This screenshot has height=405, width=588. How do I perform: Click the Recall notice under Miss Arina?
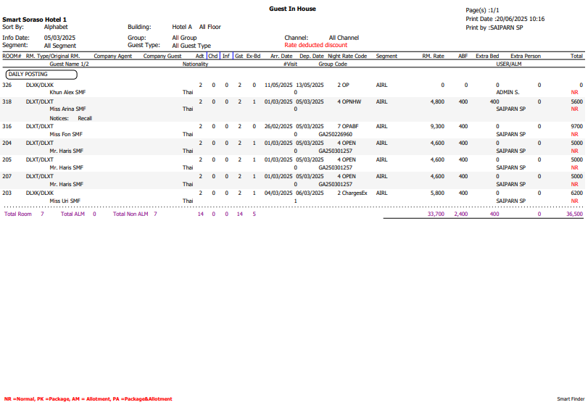pos(85,118)
